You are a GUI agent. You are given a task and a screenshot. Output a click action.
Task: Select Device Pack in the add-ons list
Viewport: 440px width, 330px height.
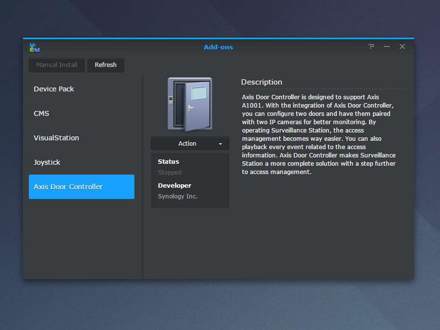pos(82,89)
